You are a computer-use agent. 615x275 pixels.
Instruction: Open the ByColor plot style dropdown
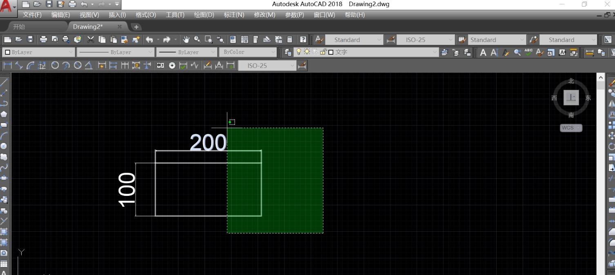click(x=248, y=52)
